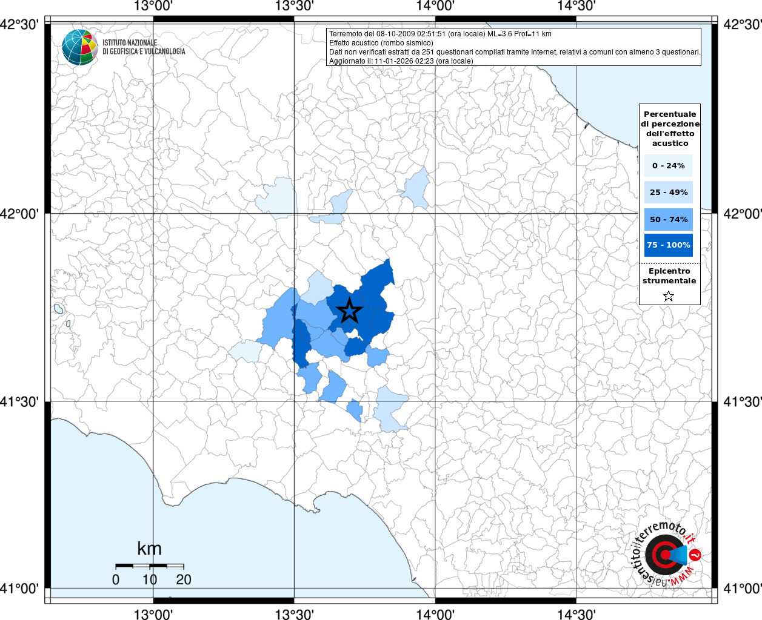The image size is (762, 620).
Task: Click left axis label 42°30'
Action: click(x=19, y=25)
